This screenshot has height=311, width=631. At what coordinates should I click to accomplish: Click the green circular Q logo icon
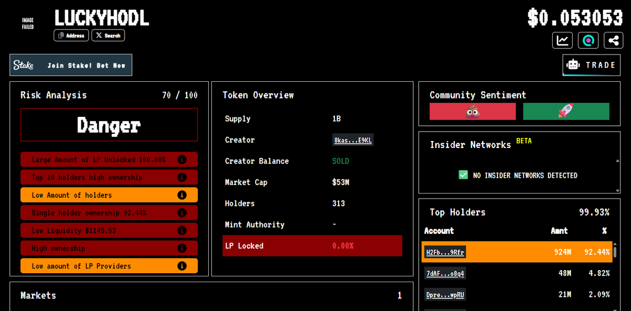[x=588, y=40]
